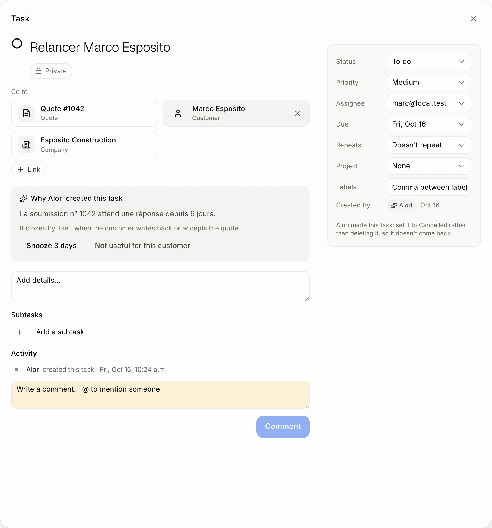Click the lock icon in the Private chip
This screenshot has width=492, height=528.
tap(39, 71)
